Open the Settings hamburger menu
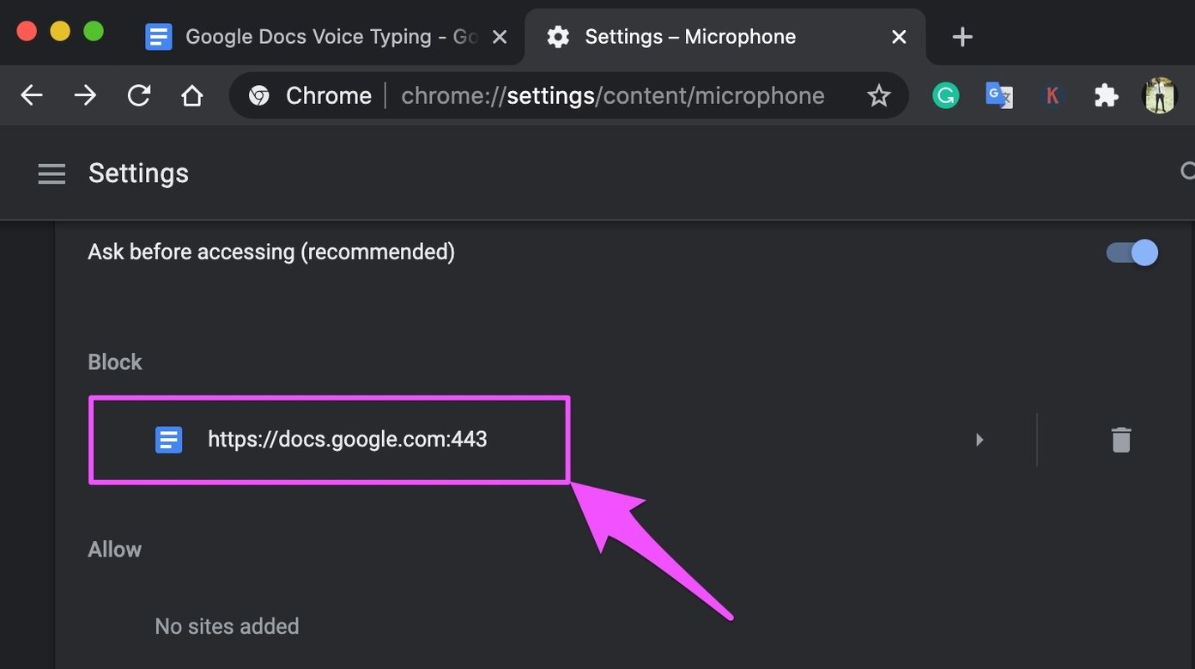 [52, 173]
